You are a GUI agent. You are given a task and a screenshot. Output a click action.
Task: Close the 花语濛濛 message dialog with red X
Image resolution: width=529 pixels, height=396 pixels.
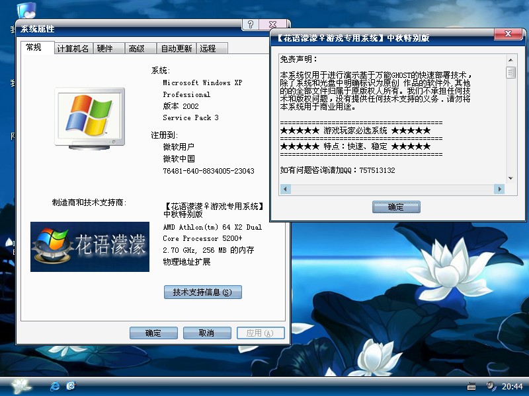pyautogui.click(x=508, y=34)
